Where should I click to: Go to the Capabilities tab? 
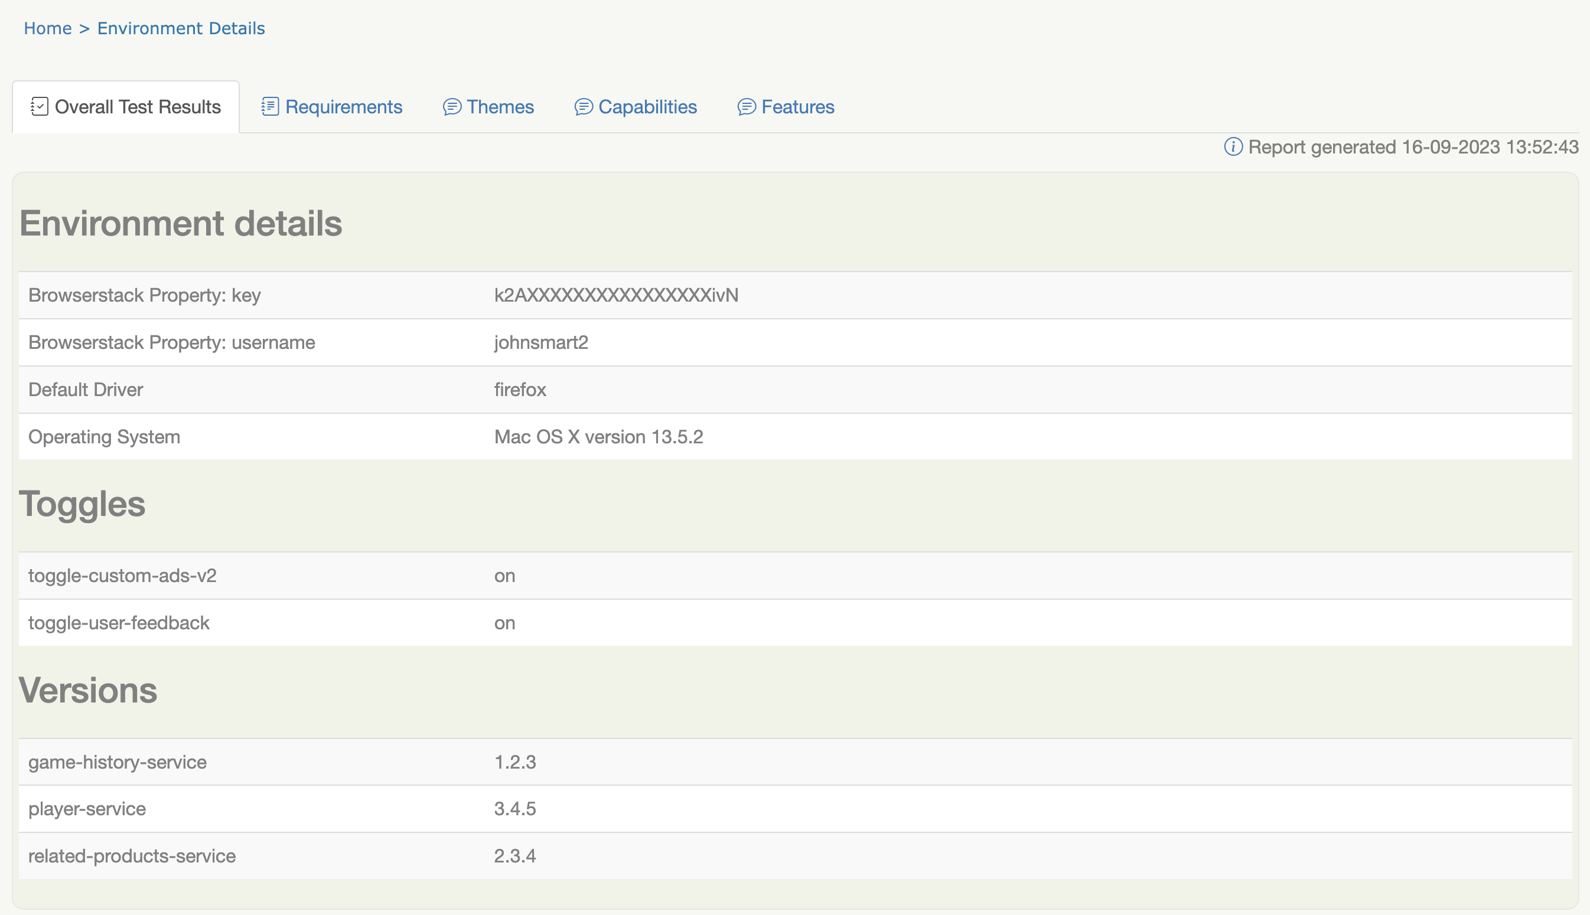point(647,107)
